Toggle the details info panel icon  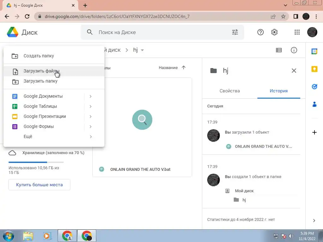pyautogui.click(x=294, y=50)
